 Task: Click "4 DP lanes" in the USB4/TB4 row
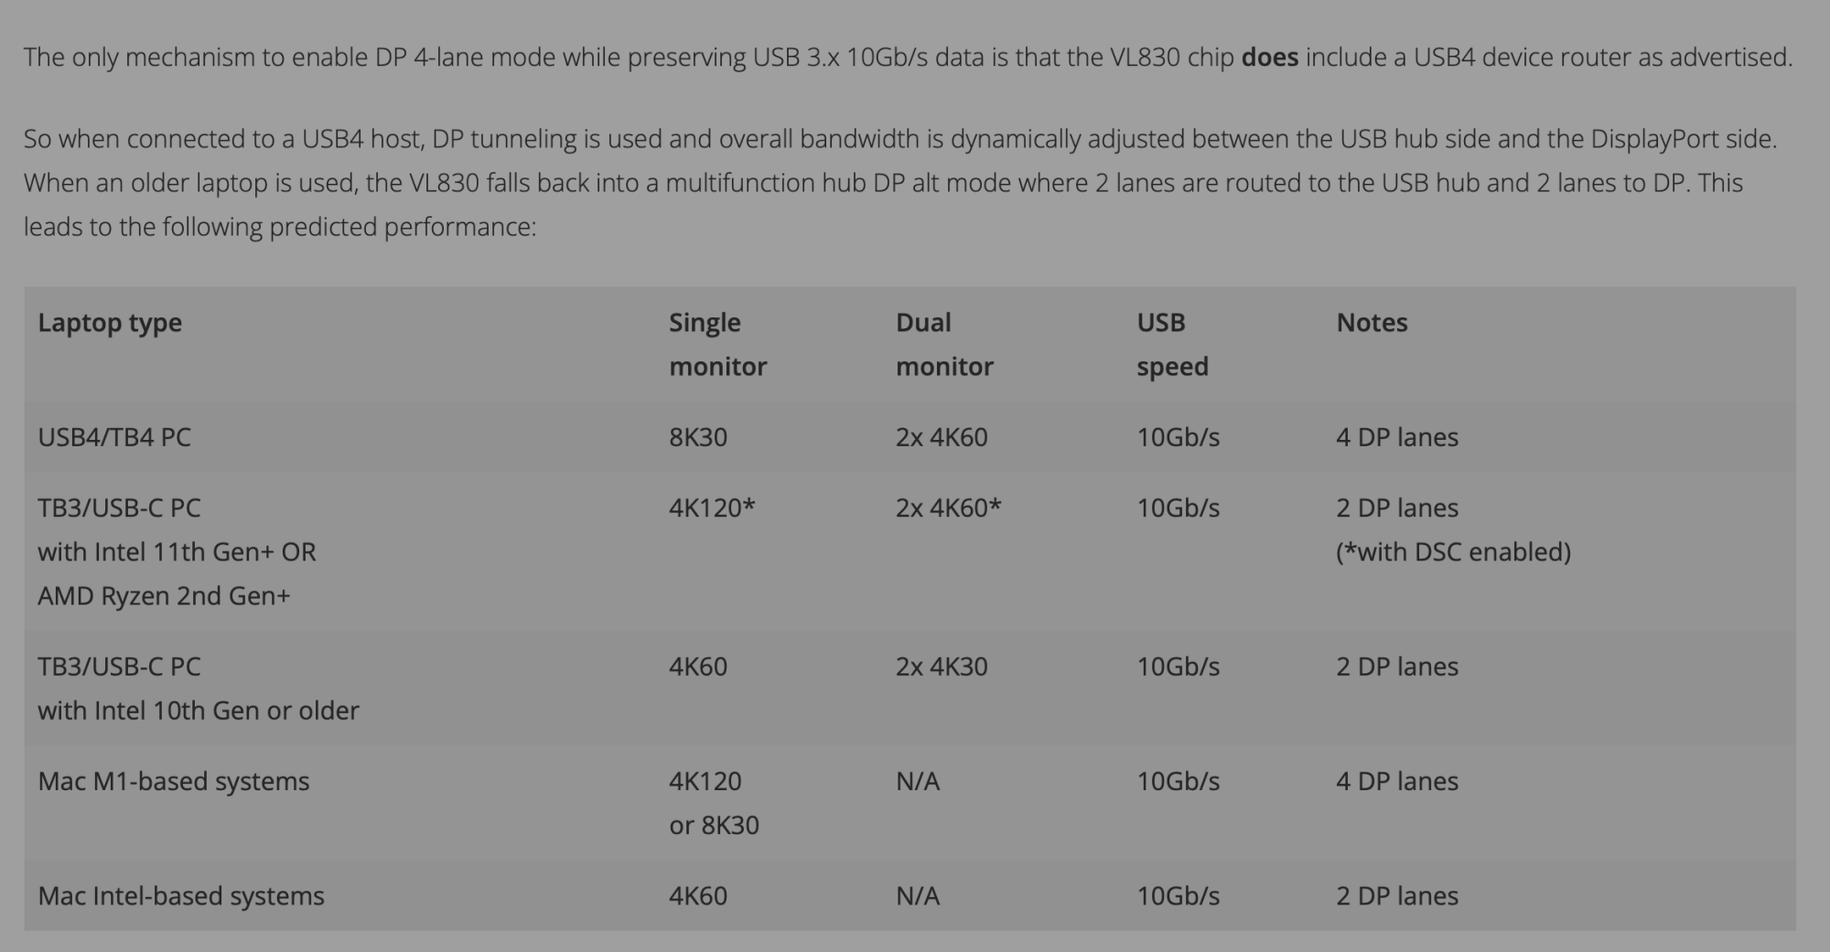[1396, 437]
